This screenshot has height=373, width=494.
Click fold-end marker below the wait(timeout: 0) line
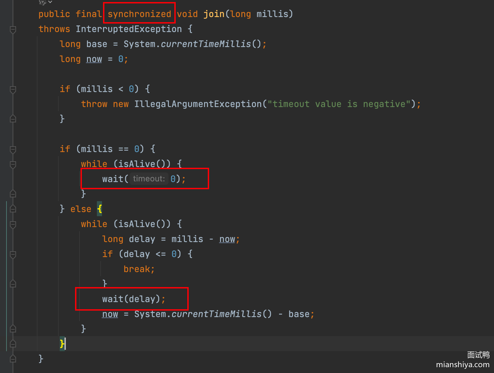point(13,194)
